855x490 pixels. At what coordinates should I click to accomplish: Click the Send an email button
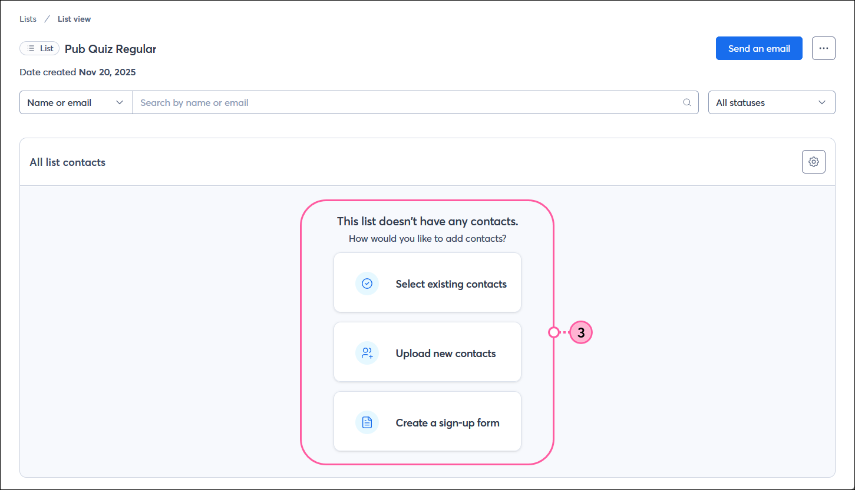click(759, 48)
